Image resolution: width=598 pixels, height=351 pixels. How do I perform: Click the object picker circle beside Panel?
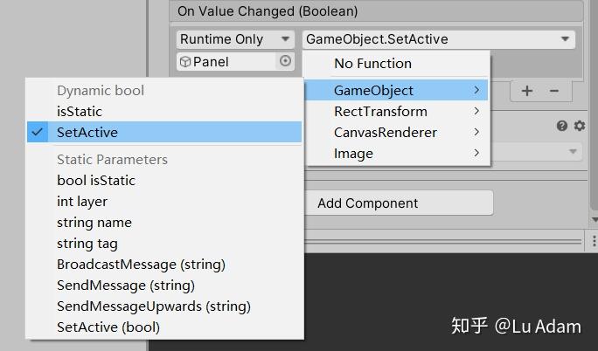(x=285, y=62)
